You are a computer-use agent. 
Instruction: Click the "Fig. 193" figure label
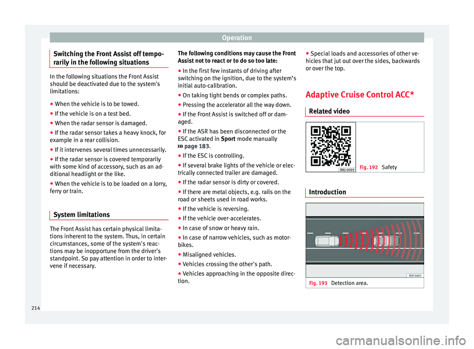pyautogui.click(x=318, y=283)
